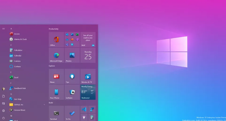The image size is (226, 121).
Task: Click the letter M header in app list
Action: click(x=11, y=116)
